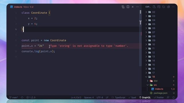
Task: Change indentation via Spaces: 4
Action: coord(89,97)
